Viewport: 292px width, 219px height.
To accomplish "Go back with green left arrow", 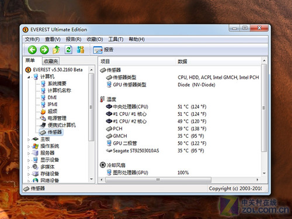I will [x=32, y=50].
